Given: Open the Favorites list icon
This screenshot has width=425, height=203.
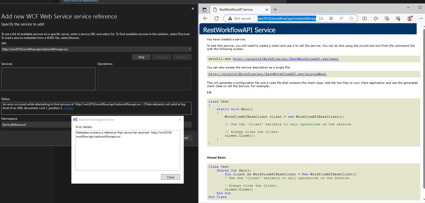Looking at the screenshot, I should click(x=376, y=18).
